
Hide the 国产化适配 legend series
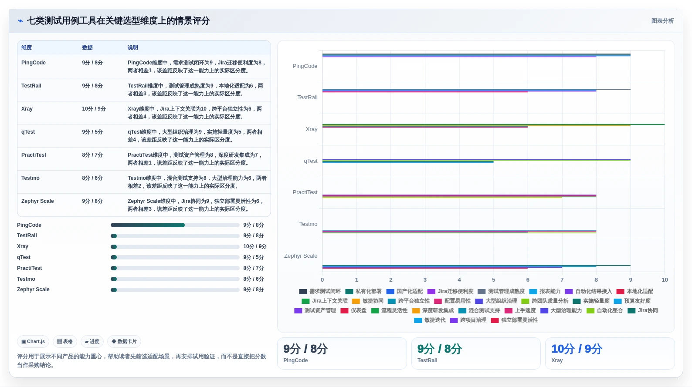click(x=404, y=292)
